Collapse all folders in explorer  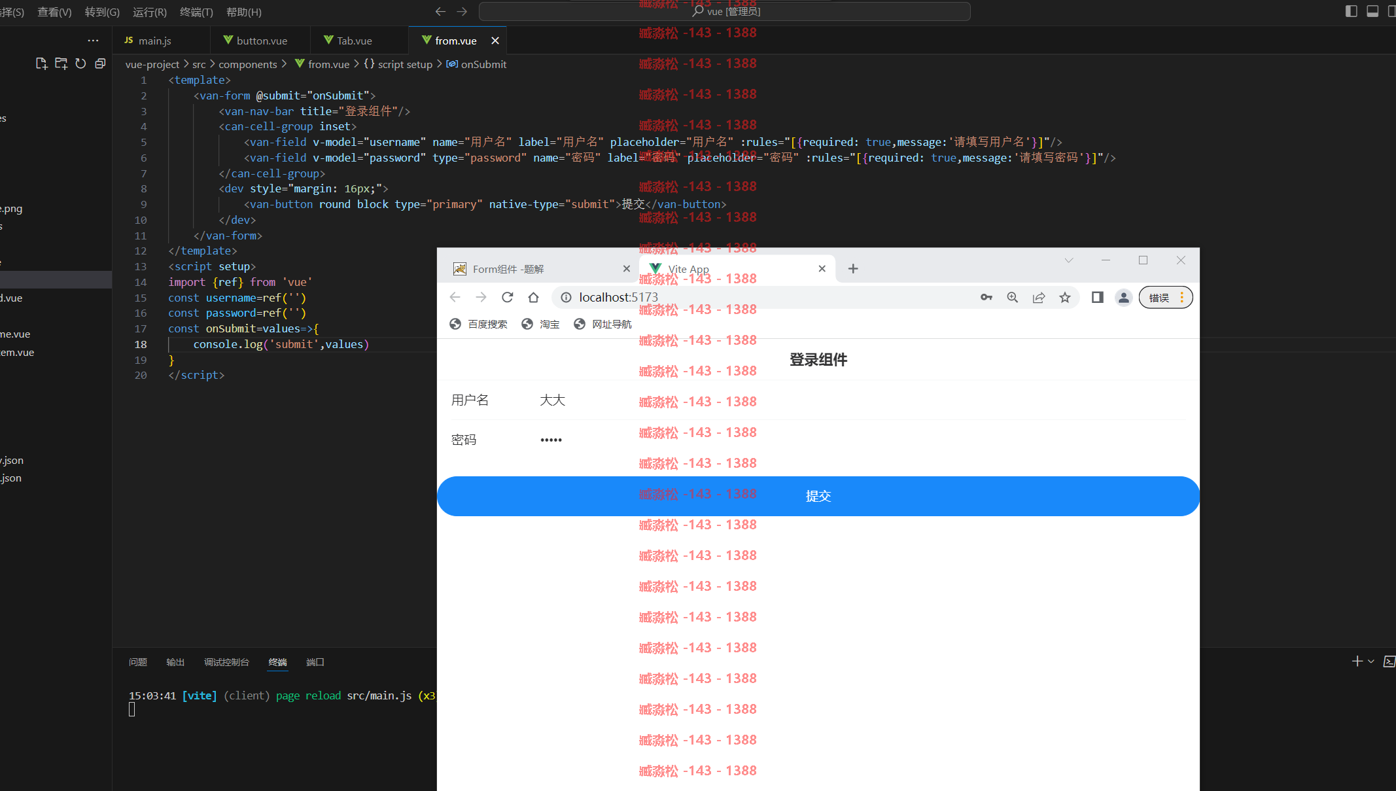100,63
